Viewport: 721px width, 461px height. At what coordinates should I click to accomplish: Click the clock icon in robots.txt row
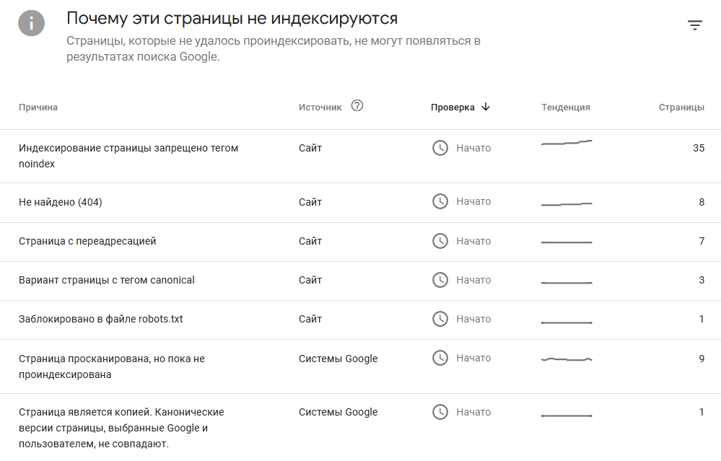pos(440,319)
